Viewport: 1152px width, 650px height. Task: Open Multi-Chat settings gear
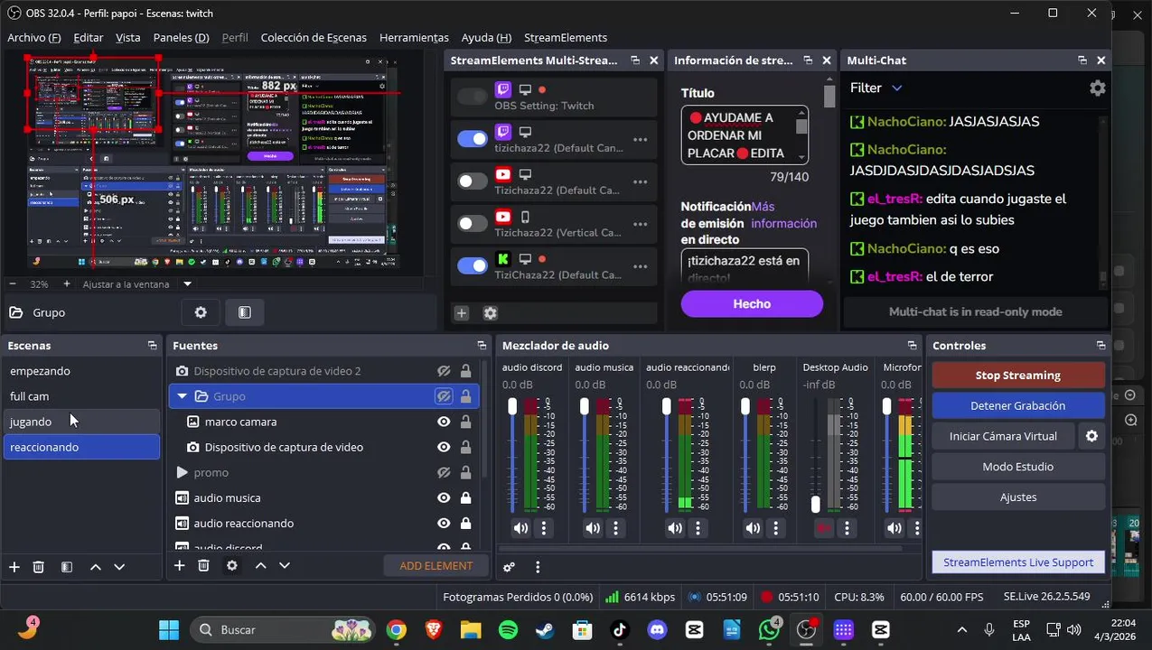pyautogui.click(x=1097, y=88)
